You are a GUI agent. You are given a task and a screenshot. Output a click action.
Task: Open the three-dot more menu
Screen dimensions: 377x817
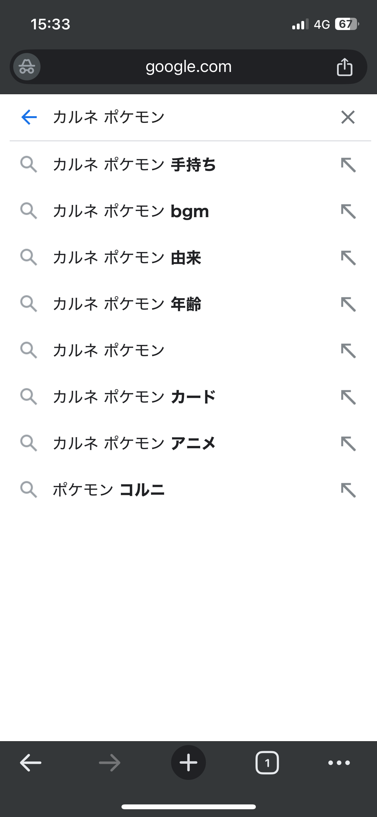[x=339, y=763]
